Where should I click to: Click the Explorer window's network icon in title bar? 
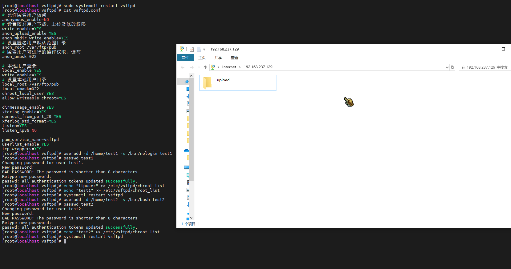(x=182, y=49)
